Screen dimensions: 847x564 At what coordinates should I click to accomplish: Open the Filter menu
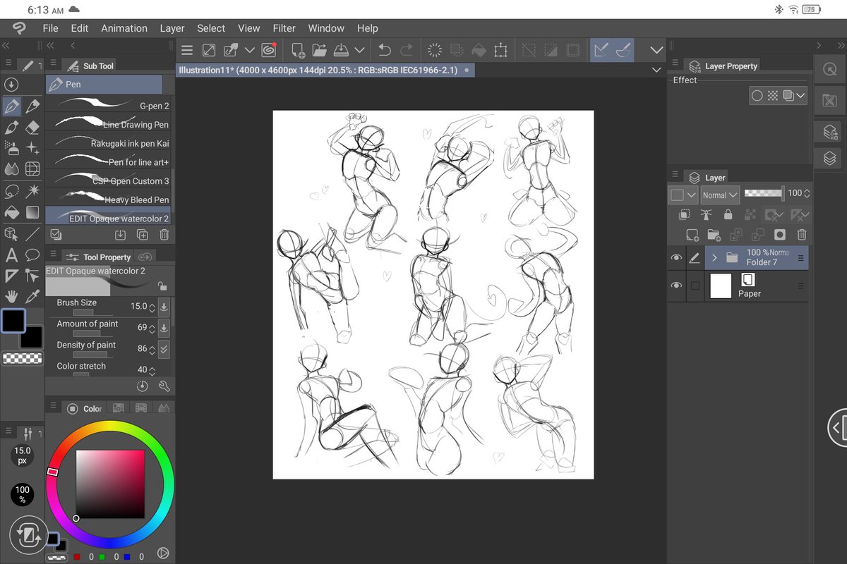284,28
